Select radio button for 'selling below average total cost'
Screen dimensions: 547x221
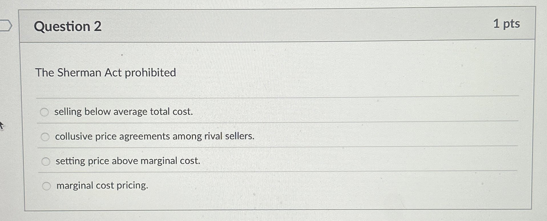[45, 112]
